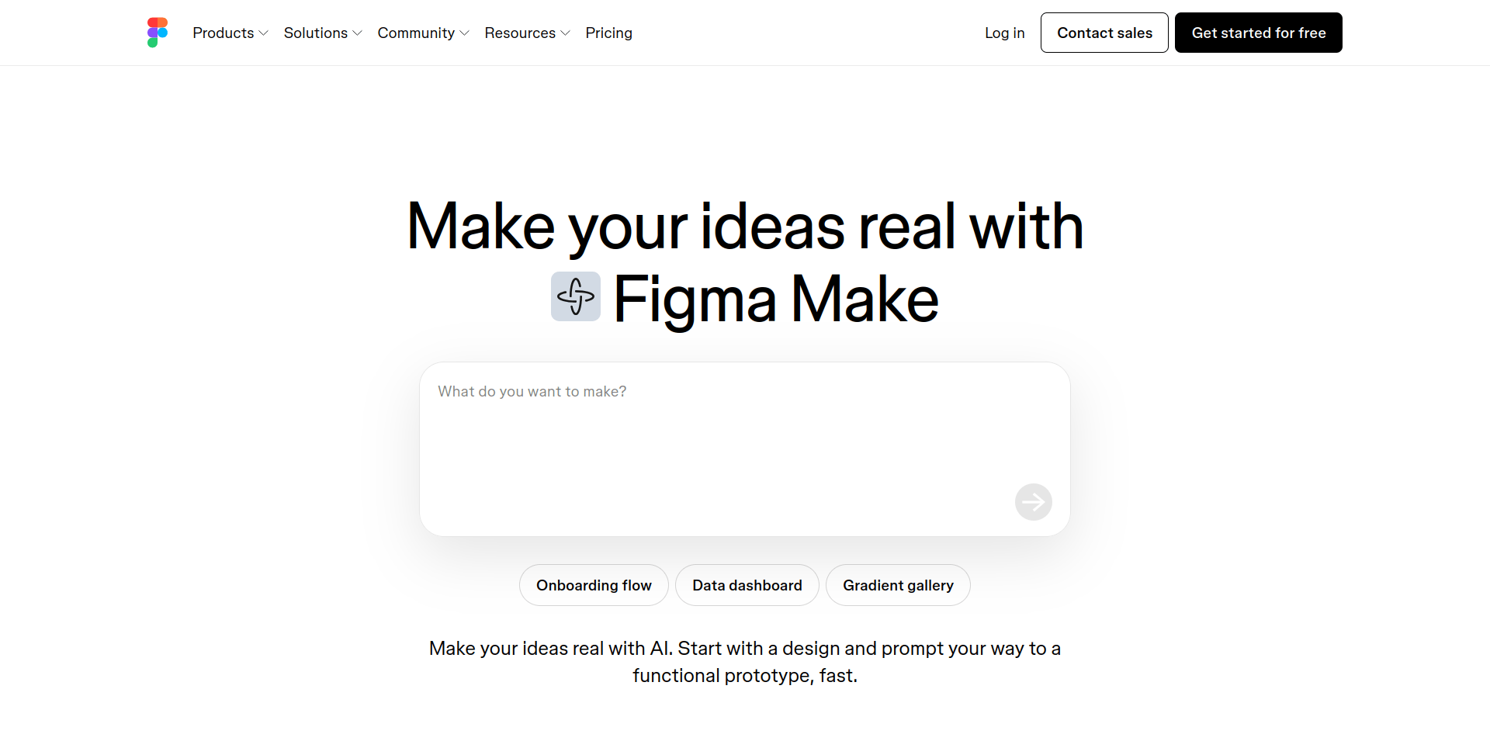The image size is (1490, 748).
Task: Open the Products menu label
Action: (x=223, y=33)
